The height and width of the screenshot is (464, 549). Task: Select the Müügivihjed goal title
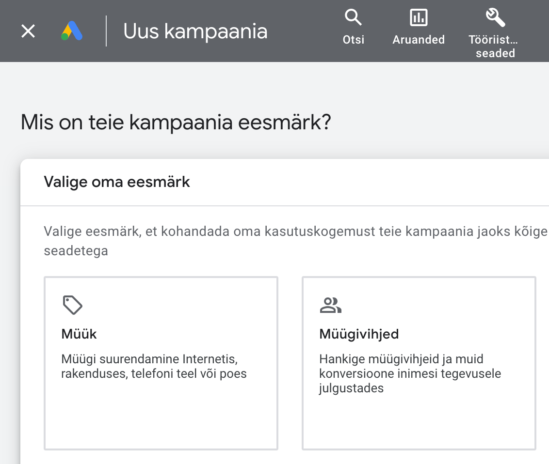[x=359, y=334]
